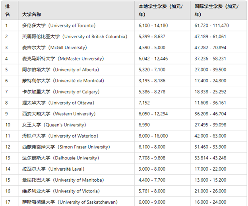Click international tuition 37,236 - 58,231
Screen dimensions: 248x206
(x=210, y=58)
